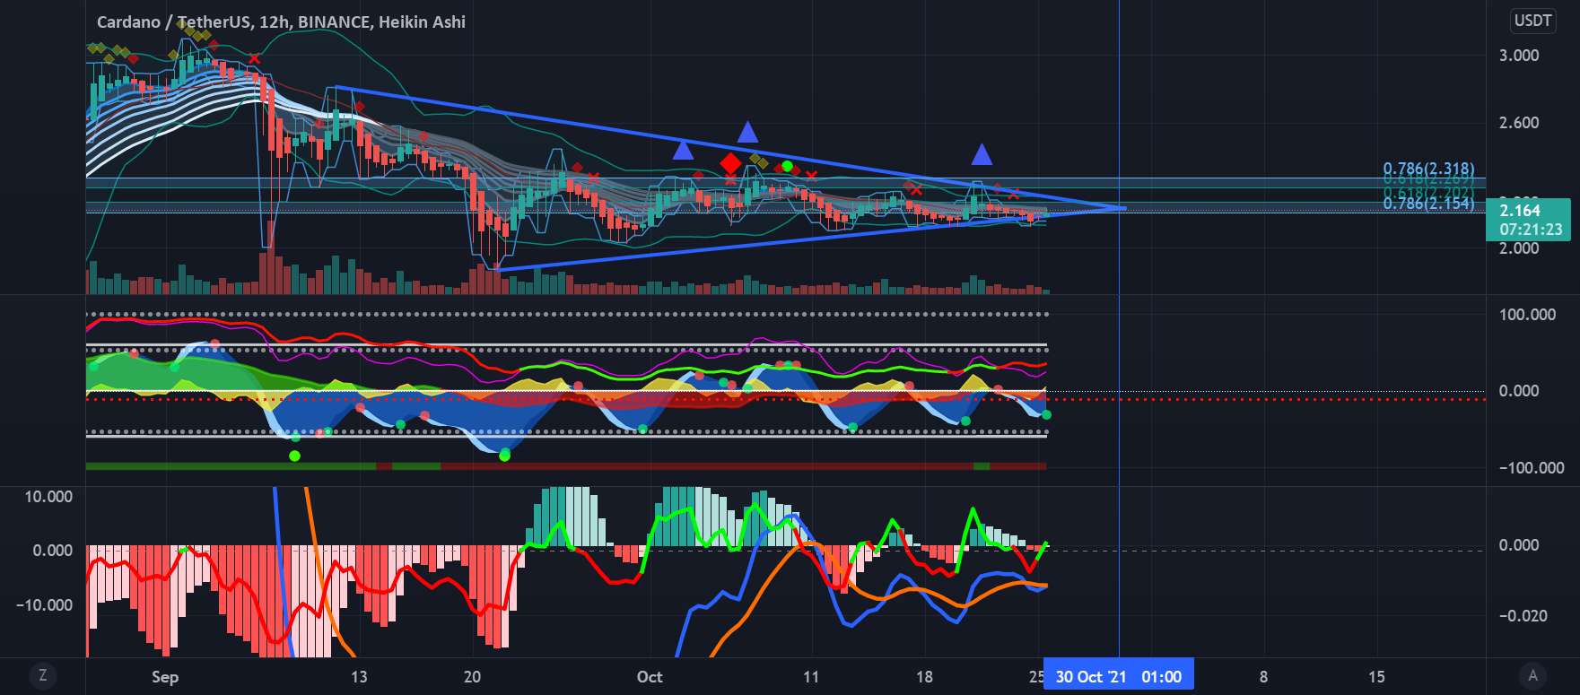Open the USDT currency selector

click(1532, 21)
